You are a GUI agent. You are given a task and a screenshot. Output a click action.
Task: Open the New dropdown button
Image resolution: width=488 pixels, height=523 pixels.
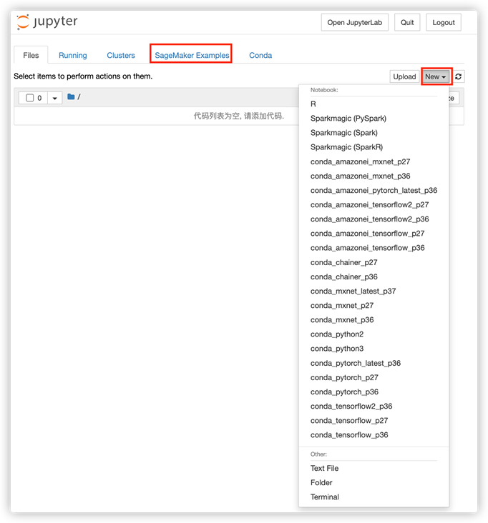[x=436, y=76]
